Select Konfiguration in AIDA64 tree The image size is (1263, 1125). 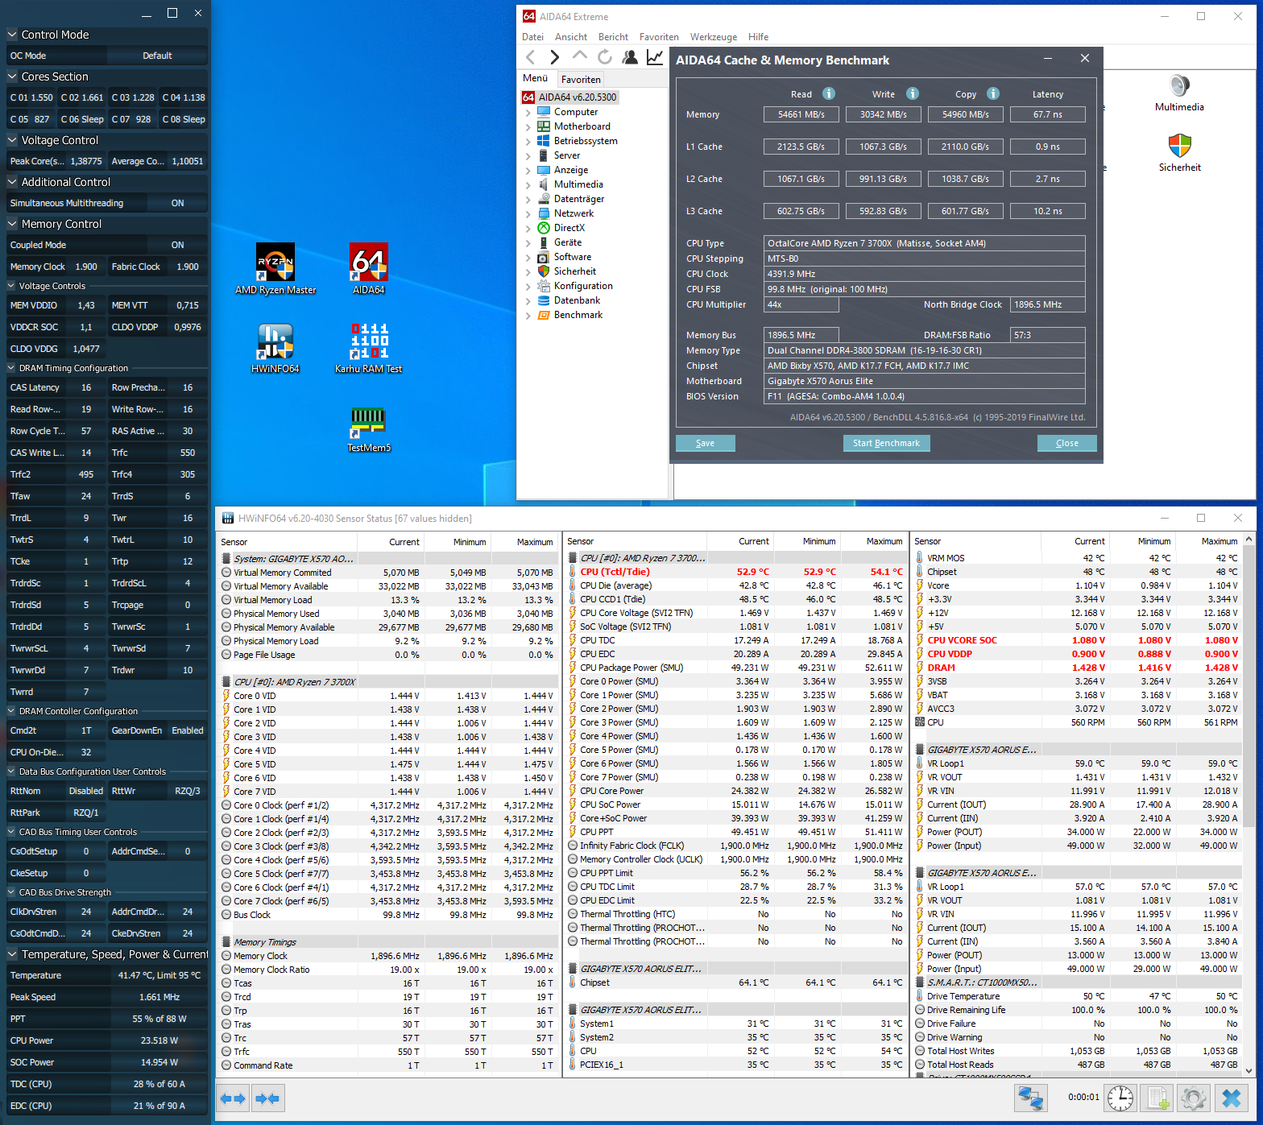click(x=583, y=286)
